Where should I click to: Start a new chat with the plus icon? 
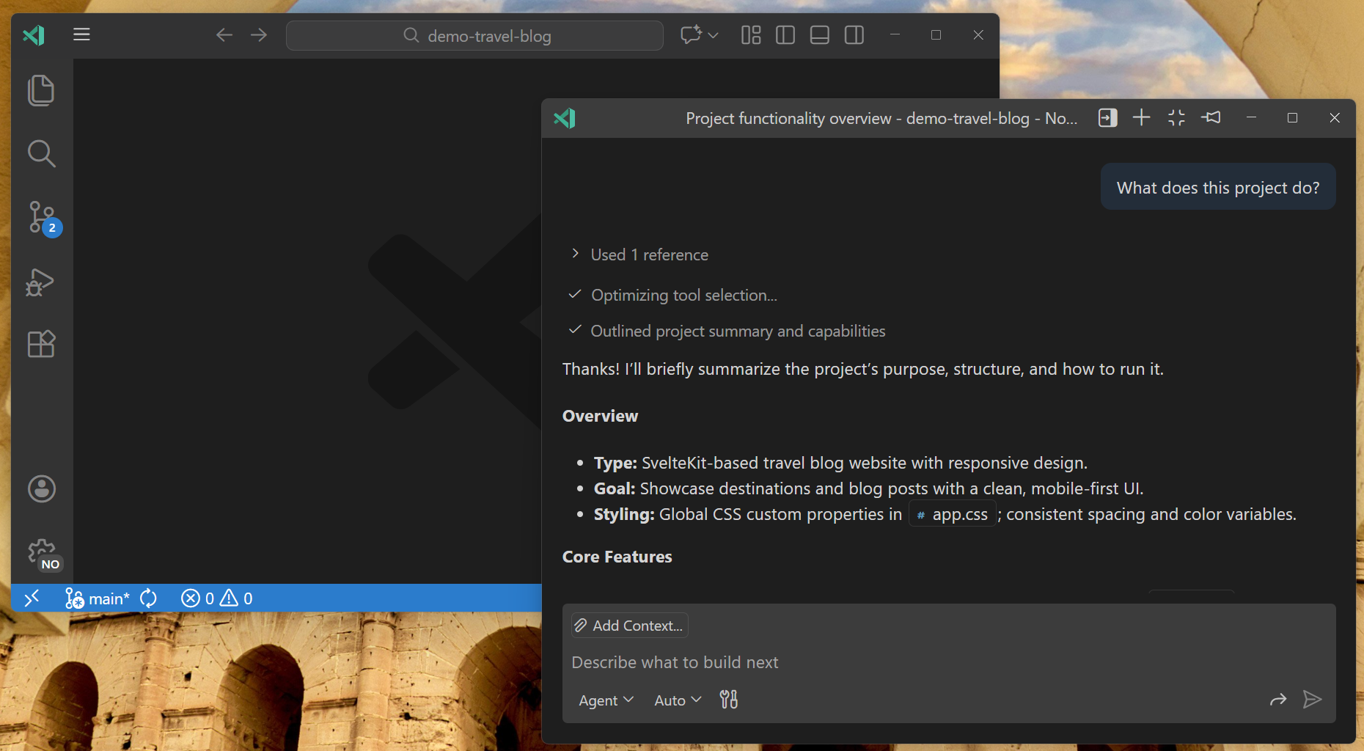pos(1141,117)
